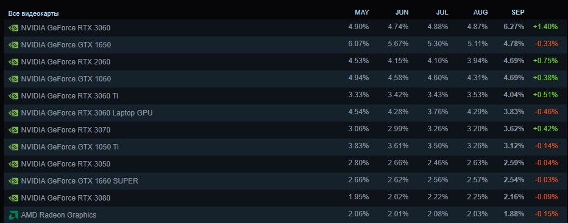
Task: Click the AMD logo beside Radeon Graphics
Action: tap(13, 215)
